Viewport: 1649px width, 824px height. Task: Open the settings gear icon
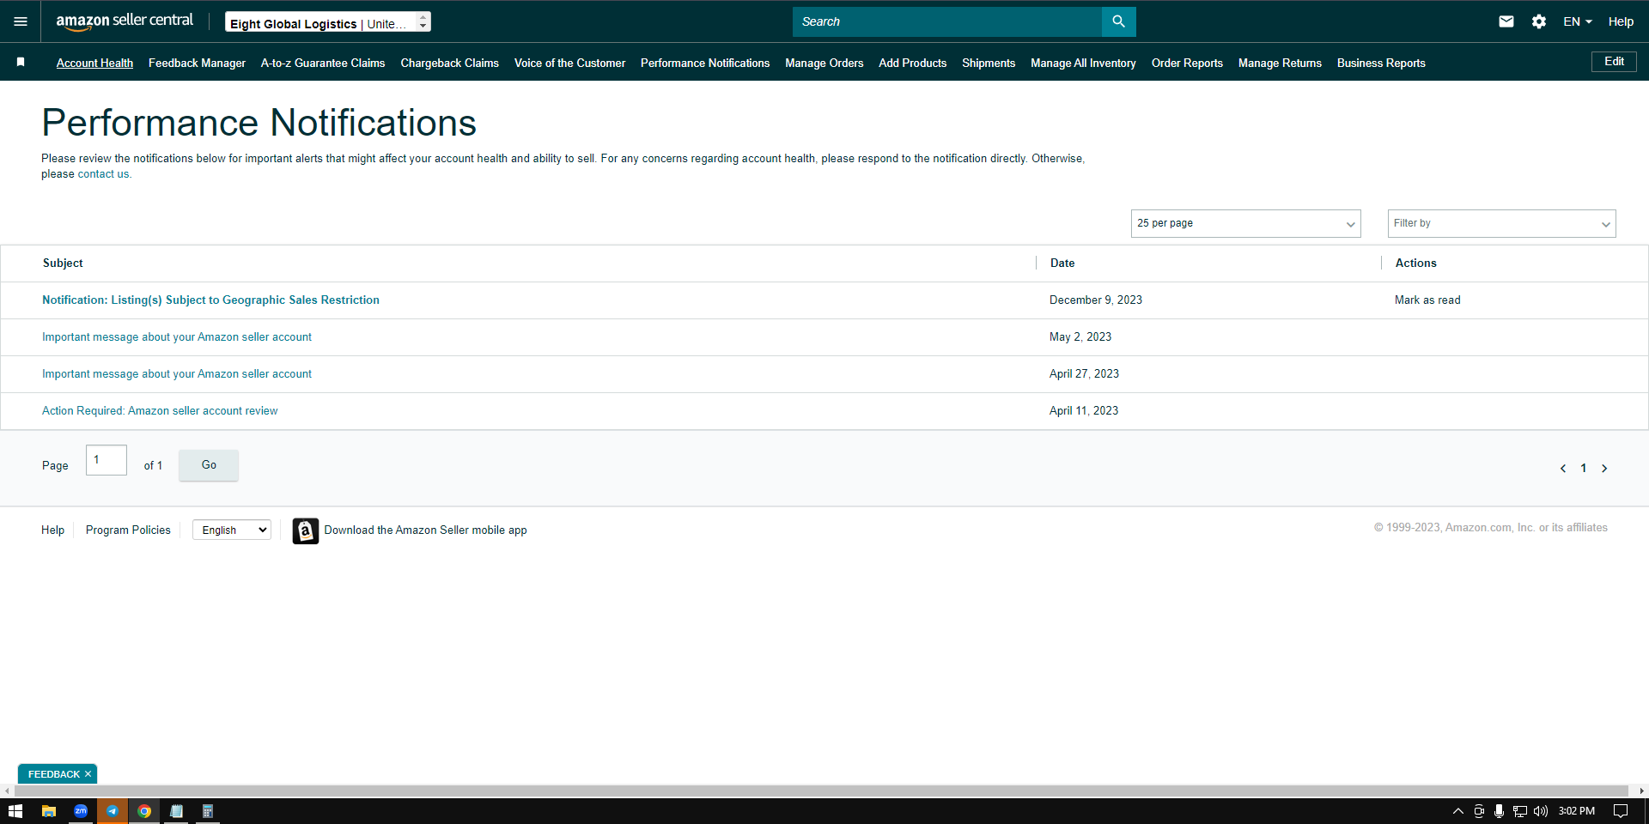coord(1539,21)
